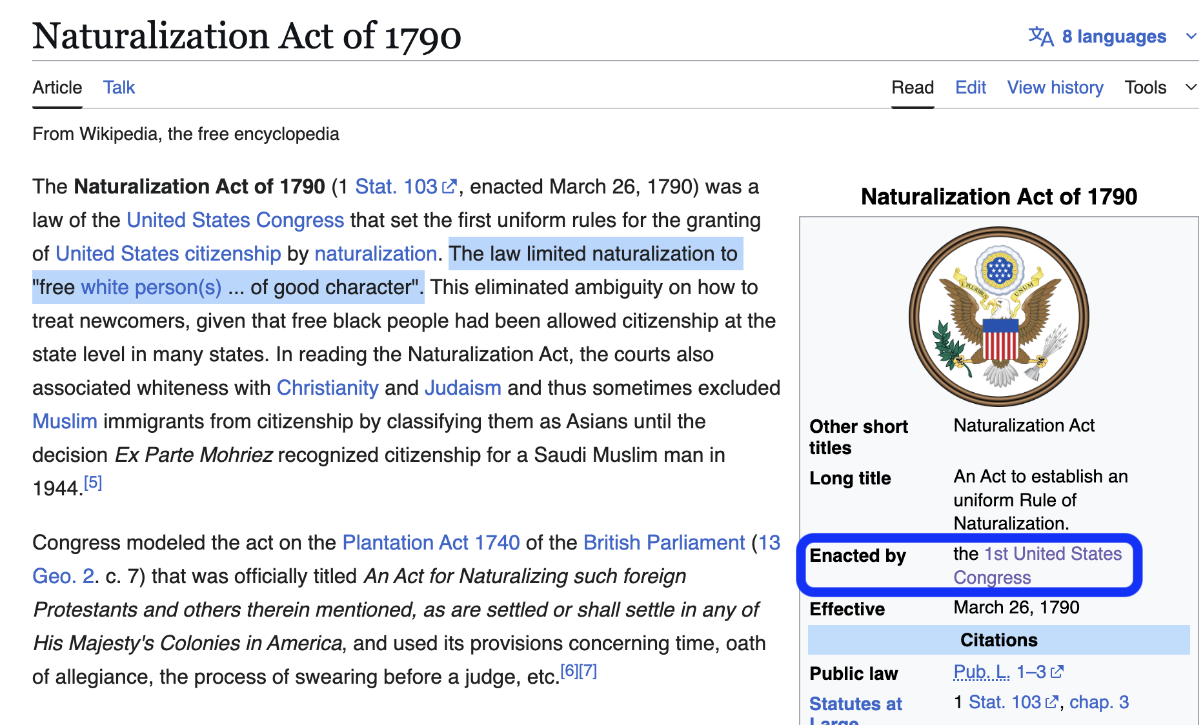The width and height of the screenshot is (1203, 725).
Task: Follow the public law 1–3 external link
Action: (x=1040, y=672)
